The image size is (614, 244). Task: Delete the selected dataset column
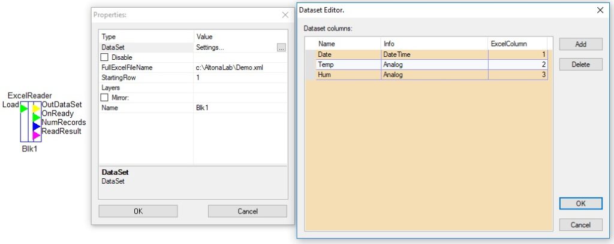tap(580, 65)
